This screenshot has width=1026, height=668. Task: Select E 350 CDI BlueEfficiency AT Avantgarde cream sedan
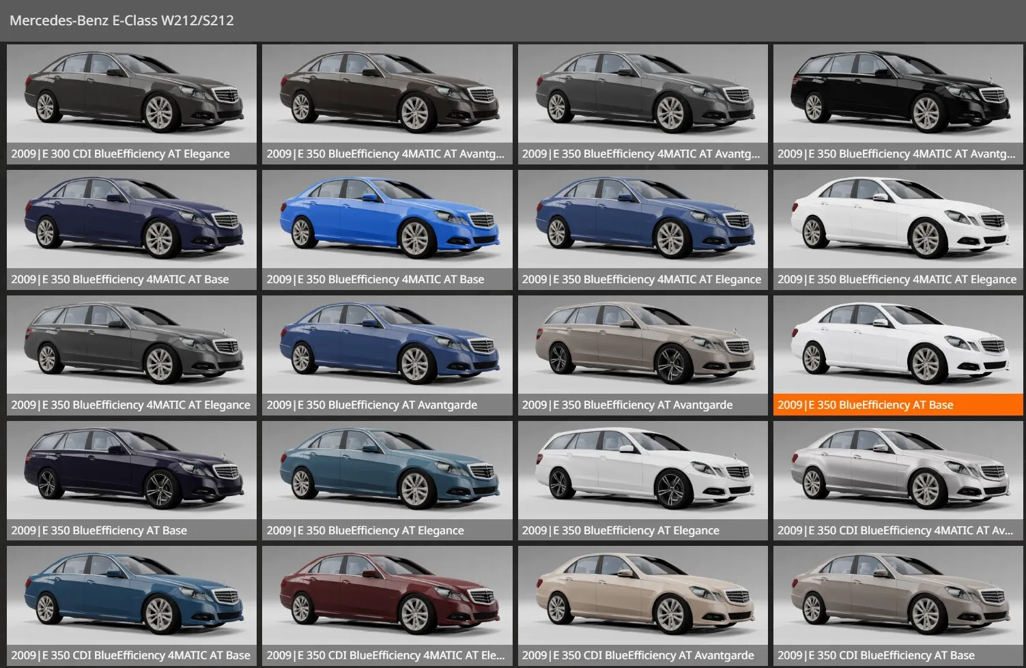click(x=642, y=606)
